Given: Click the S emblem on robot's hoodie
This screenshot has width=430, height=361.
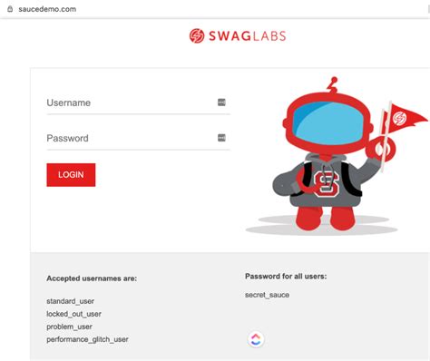Looking at the screenshot, I should pyautogui.click(x=326, y=182).
